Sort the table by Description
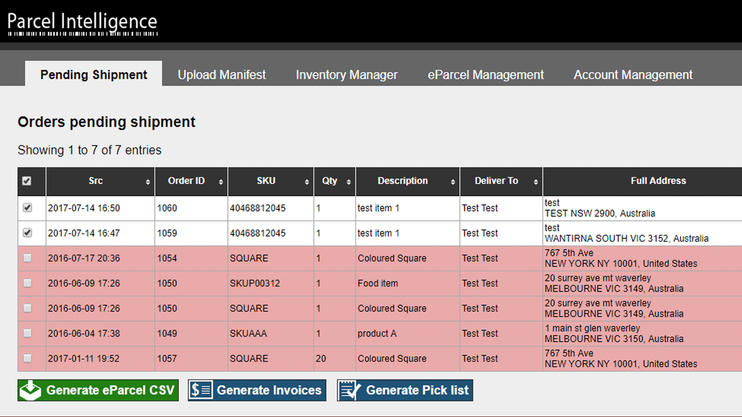 point(408,181)
